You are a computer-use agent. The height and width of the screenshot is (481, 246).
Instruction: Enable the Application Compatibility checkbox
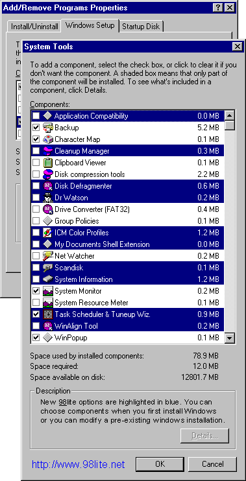pyautogui.click(x=36, y=116)
